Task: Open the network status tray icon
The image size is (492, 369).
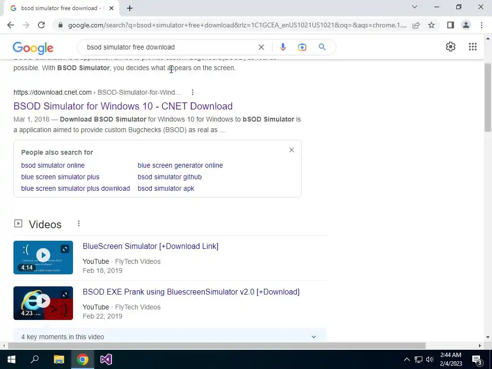Action: pos(418,359)
